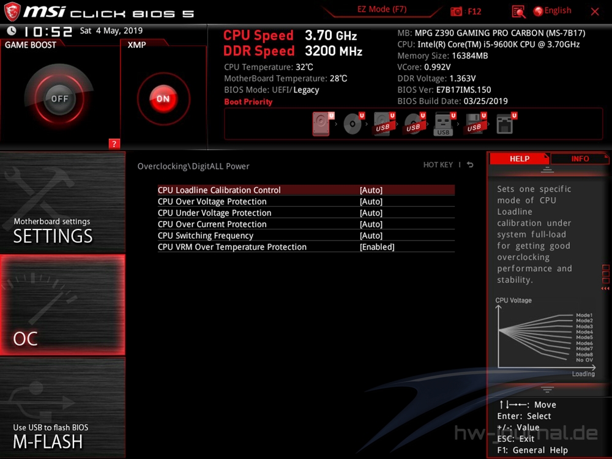Click the side panel red arrows
This screenshot has width=612, height=459.
click(605, 288)
